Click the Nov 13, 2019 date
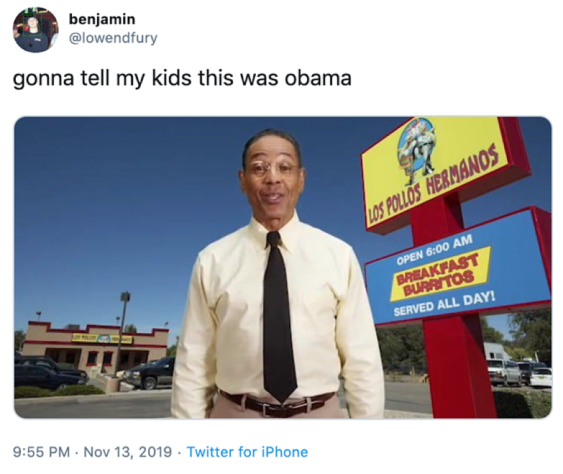This screenshot has height=474, width=563. click(x=128, y=451)
